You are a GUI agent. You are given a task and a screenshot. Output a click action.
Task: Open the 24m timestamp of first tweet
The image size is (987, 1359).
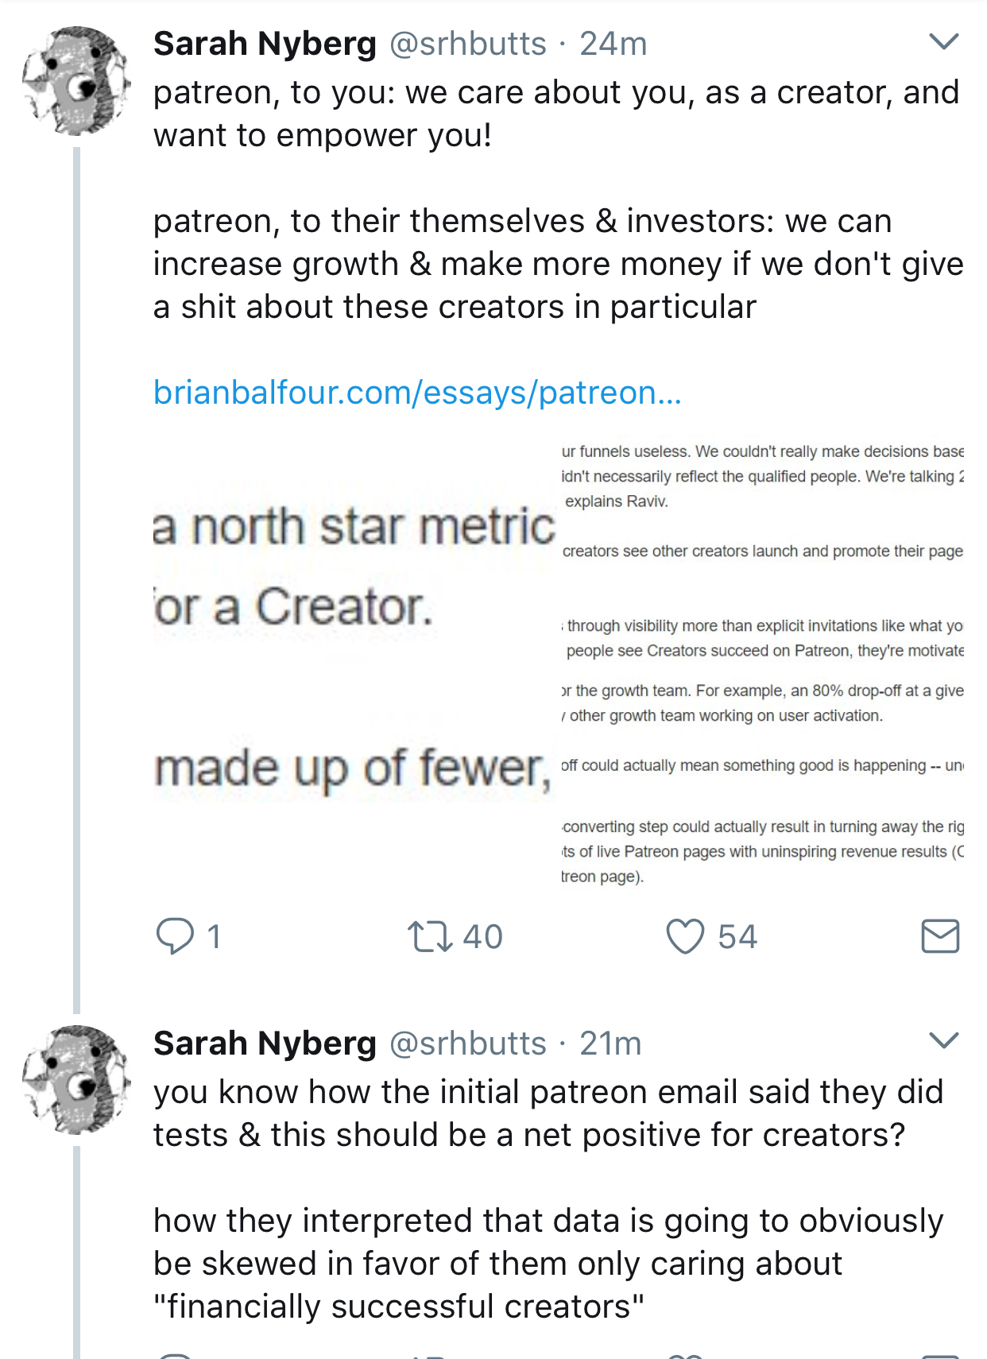(x=613, y=44)
